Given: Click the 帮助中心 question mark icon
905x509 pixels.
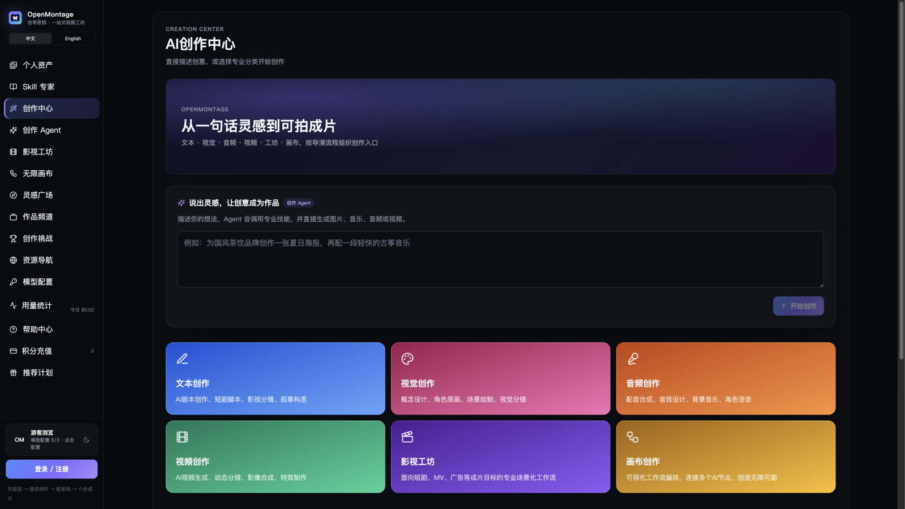Looking at the screenshot, I should [13, 329].
